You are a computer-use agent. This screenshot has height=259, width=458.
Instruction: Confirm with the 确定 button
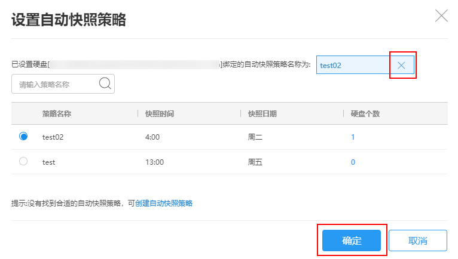point(352,240)
